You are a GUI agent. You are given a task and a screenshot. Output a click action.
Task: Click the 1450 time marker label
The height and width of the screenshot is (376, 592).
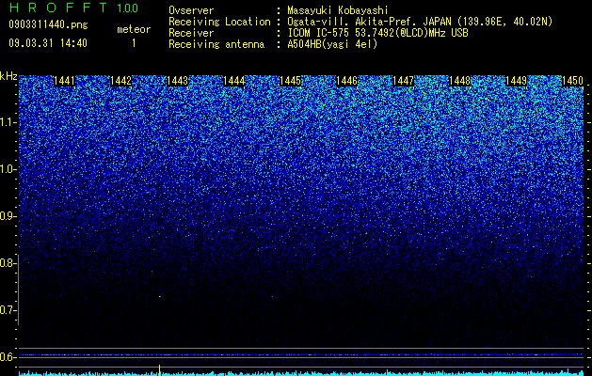tap(573, 81)
